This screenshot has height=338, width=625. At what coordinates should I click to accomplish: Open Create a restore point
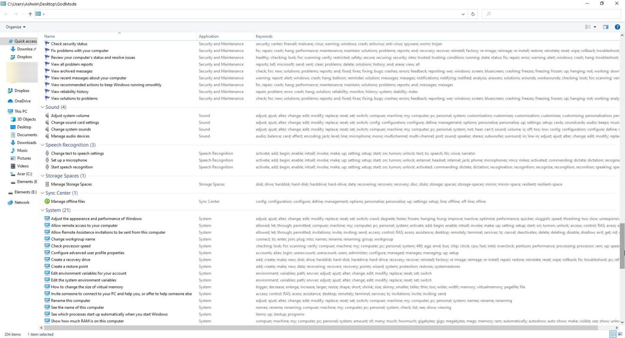[69, 266]
